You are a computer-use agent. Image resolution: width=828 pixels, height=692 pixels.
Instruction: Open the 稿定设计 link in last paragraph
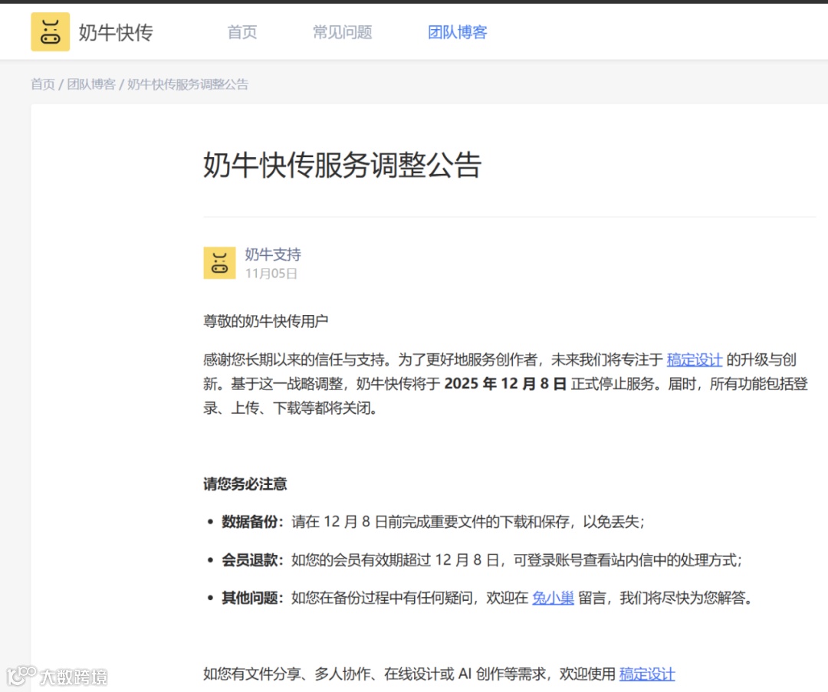[x=647, y=674]
